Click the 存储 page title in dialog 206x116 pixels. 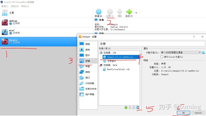103,43
